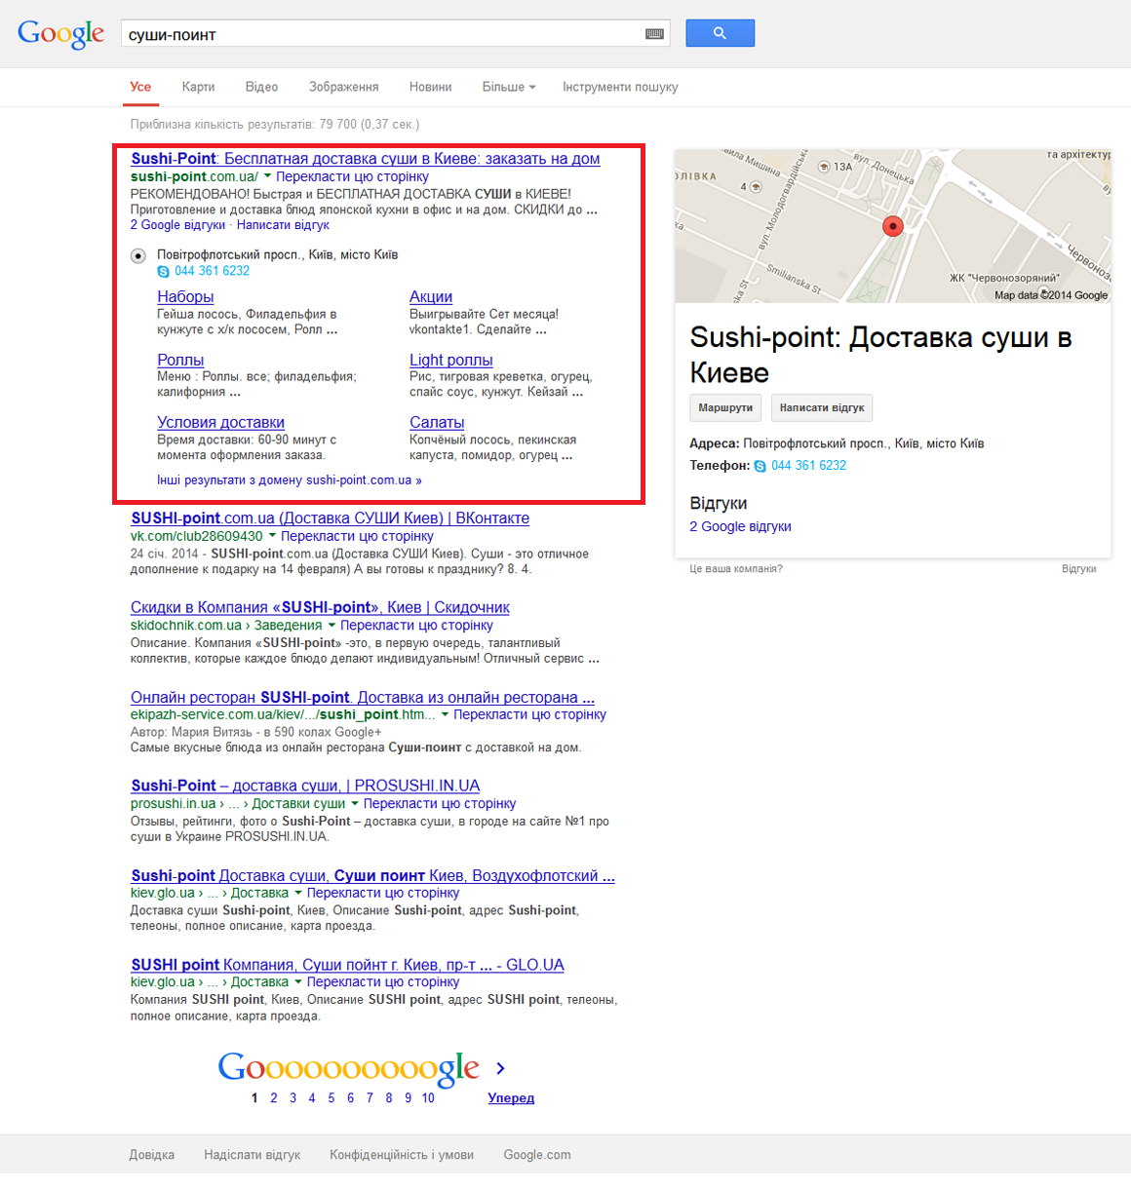Click 2 Google відгуки under first result
This screenshot has height=1189, width=1131.
click(177, 225)
